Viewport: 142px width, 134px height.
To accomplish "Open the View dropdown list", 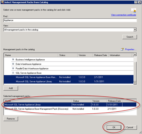I will [135, 30].
